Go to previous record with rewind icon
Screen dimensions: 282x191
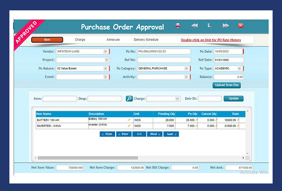click(194, 25)
